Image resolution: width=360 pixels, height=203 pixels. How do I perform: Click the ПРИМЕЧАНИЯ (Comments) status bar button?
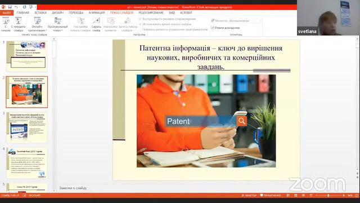[x=271, y=196]
